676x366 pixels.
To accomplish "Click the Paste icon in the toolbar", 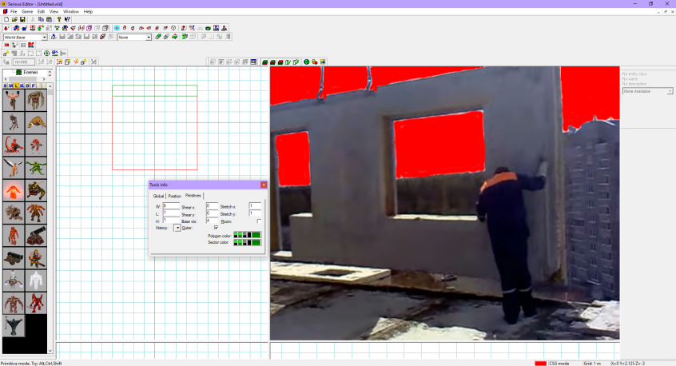I will [50, 19].
